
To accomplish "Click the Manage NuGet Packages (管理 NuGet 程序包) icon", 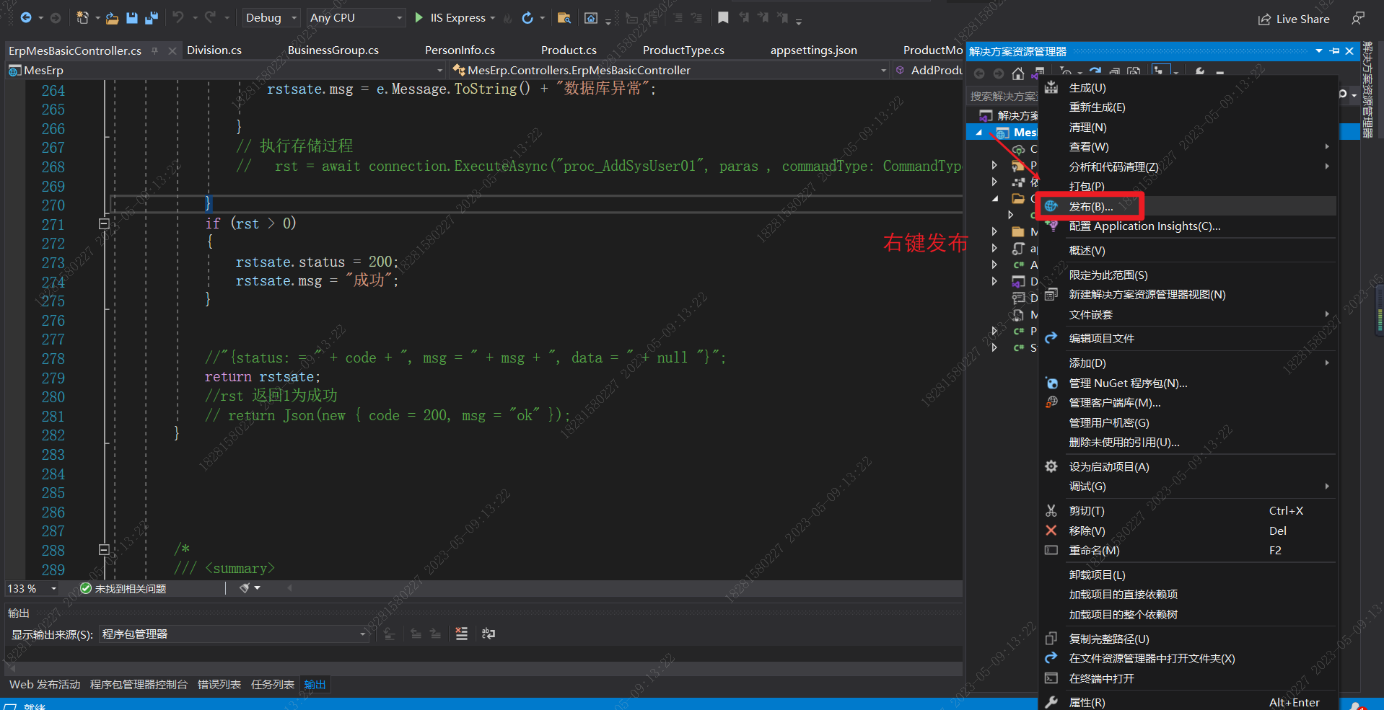I will 1051,383.
